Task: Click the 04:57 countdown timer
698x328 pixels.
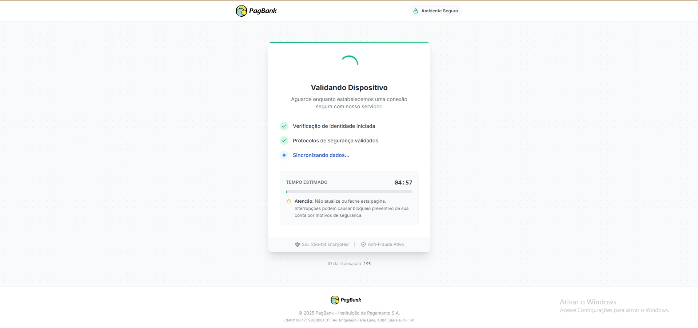Action: [x=403, y=183]
